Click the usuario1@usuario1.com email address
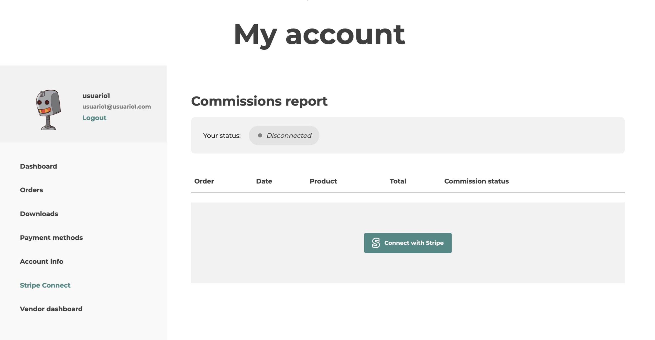 click(x=117, y=107)
